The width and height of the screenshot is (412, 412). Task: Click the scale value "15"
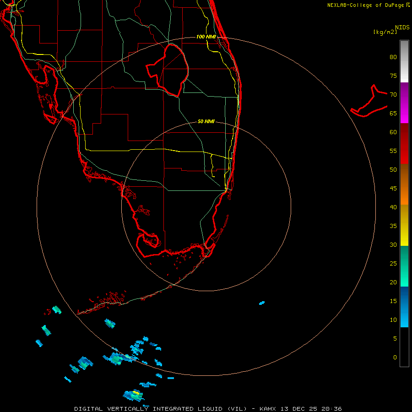(393, 301)
